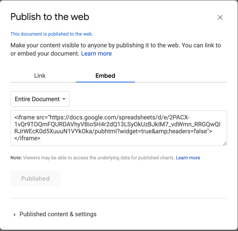Switch to the Link tab

pyautogui.click(x=40, y=76)
